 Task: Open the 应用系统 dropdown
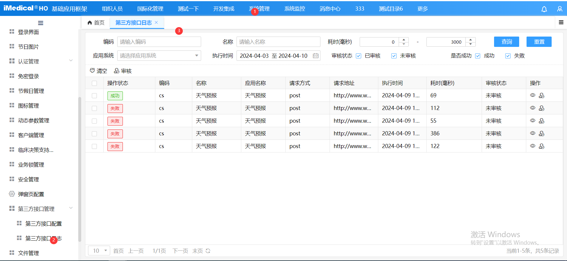tap(159, 56)
